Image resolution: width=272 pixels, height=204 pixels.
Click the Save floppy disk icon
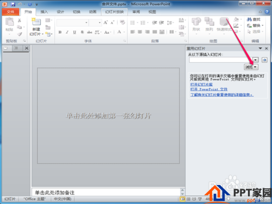point(13,4)
